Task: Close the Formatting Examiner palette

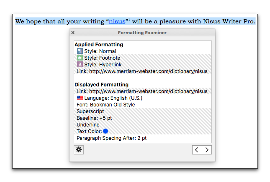Action: (73, 33)
